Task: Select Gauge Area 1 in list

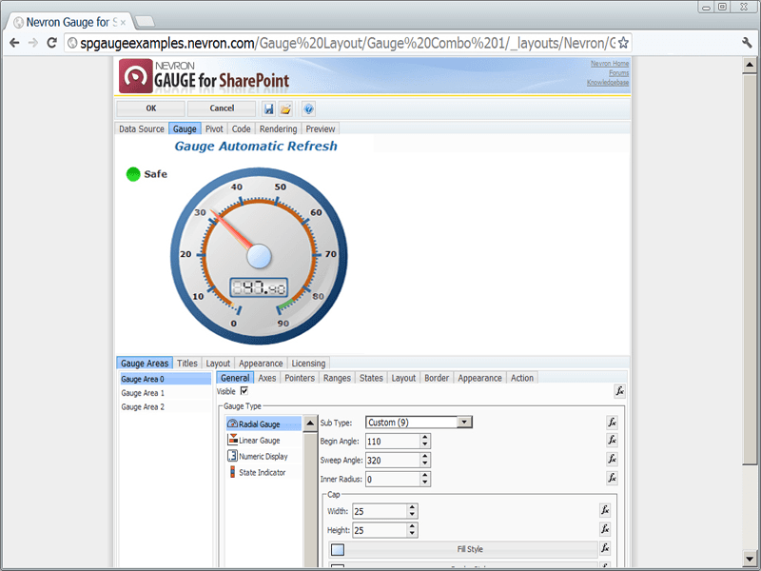Action: pos(166,393)
